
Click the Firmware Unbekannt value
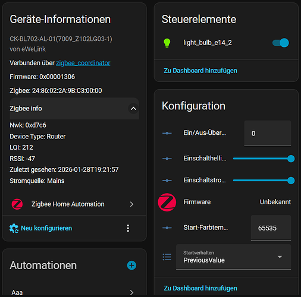tap(275, 202)
